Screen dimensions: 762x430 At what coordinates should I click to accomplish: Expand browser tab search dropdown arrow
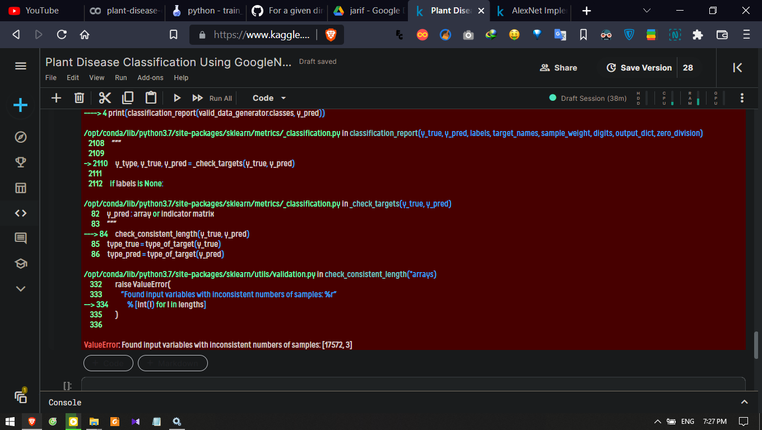click(647, 11)
